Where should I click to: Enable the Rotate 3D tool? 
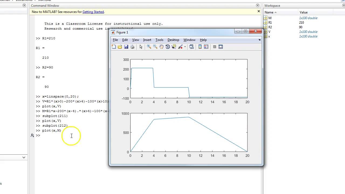(168, 47)
